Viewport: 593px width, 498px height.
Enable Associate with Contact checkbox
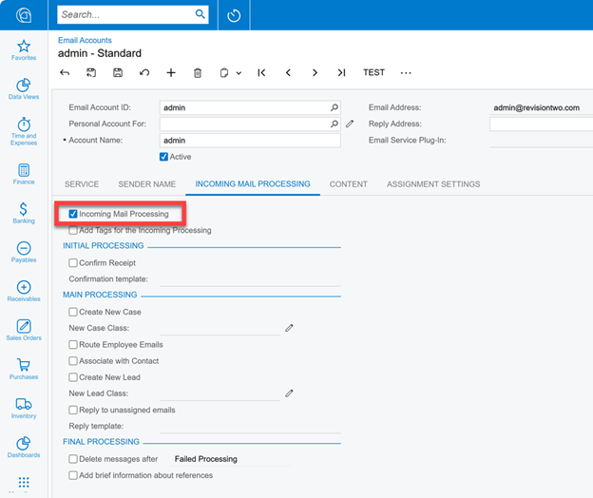[73, 361]
